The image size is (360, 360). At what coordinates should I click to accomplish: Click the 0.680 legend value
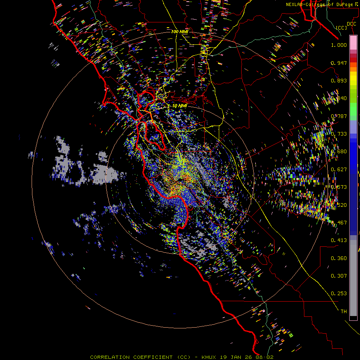pos(339,152)
